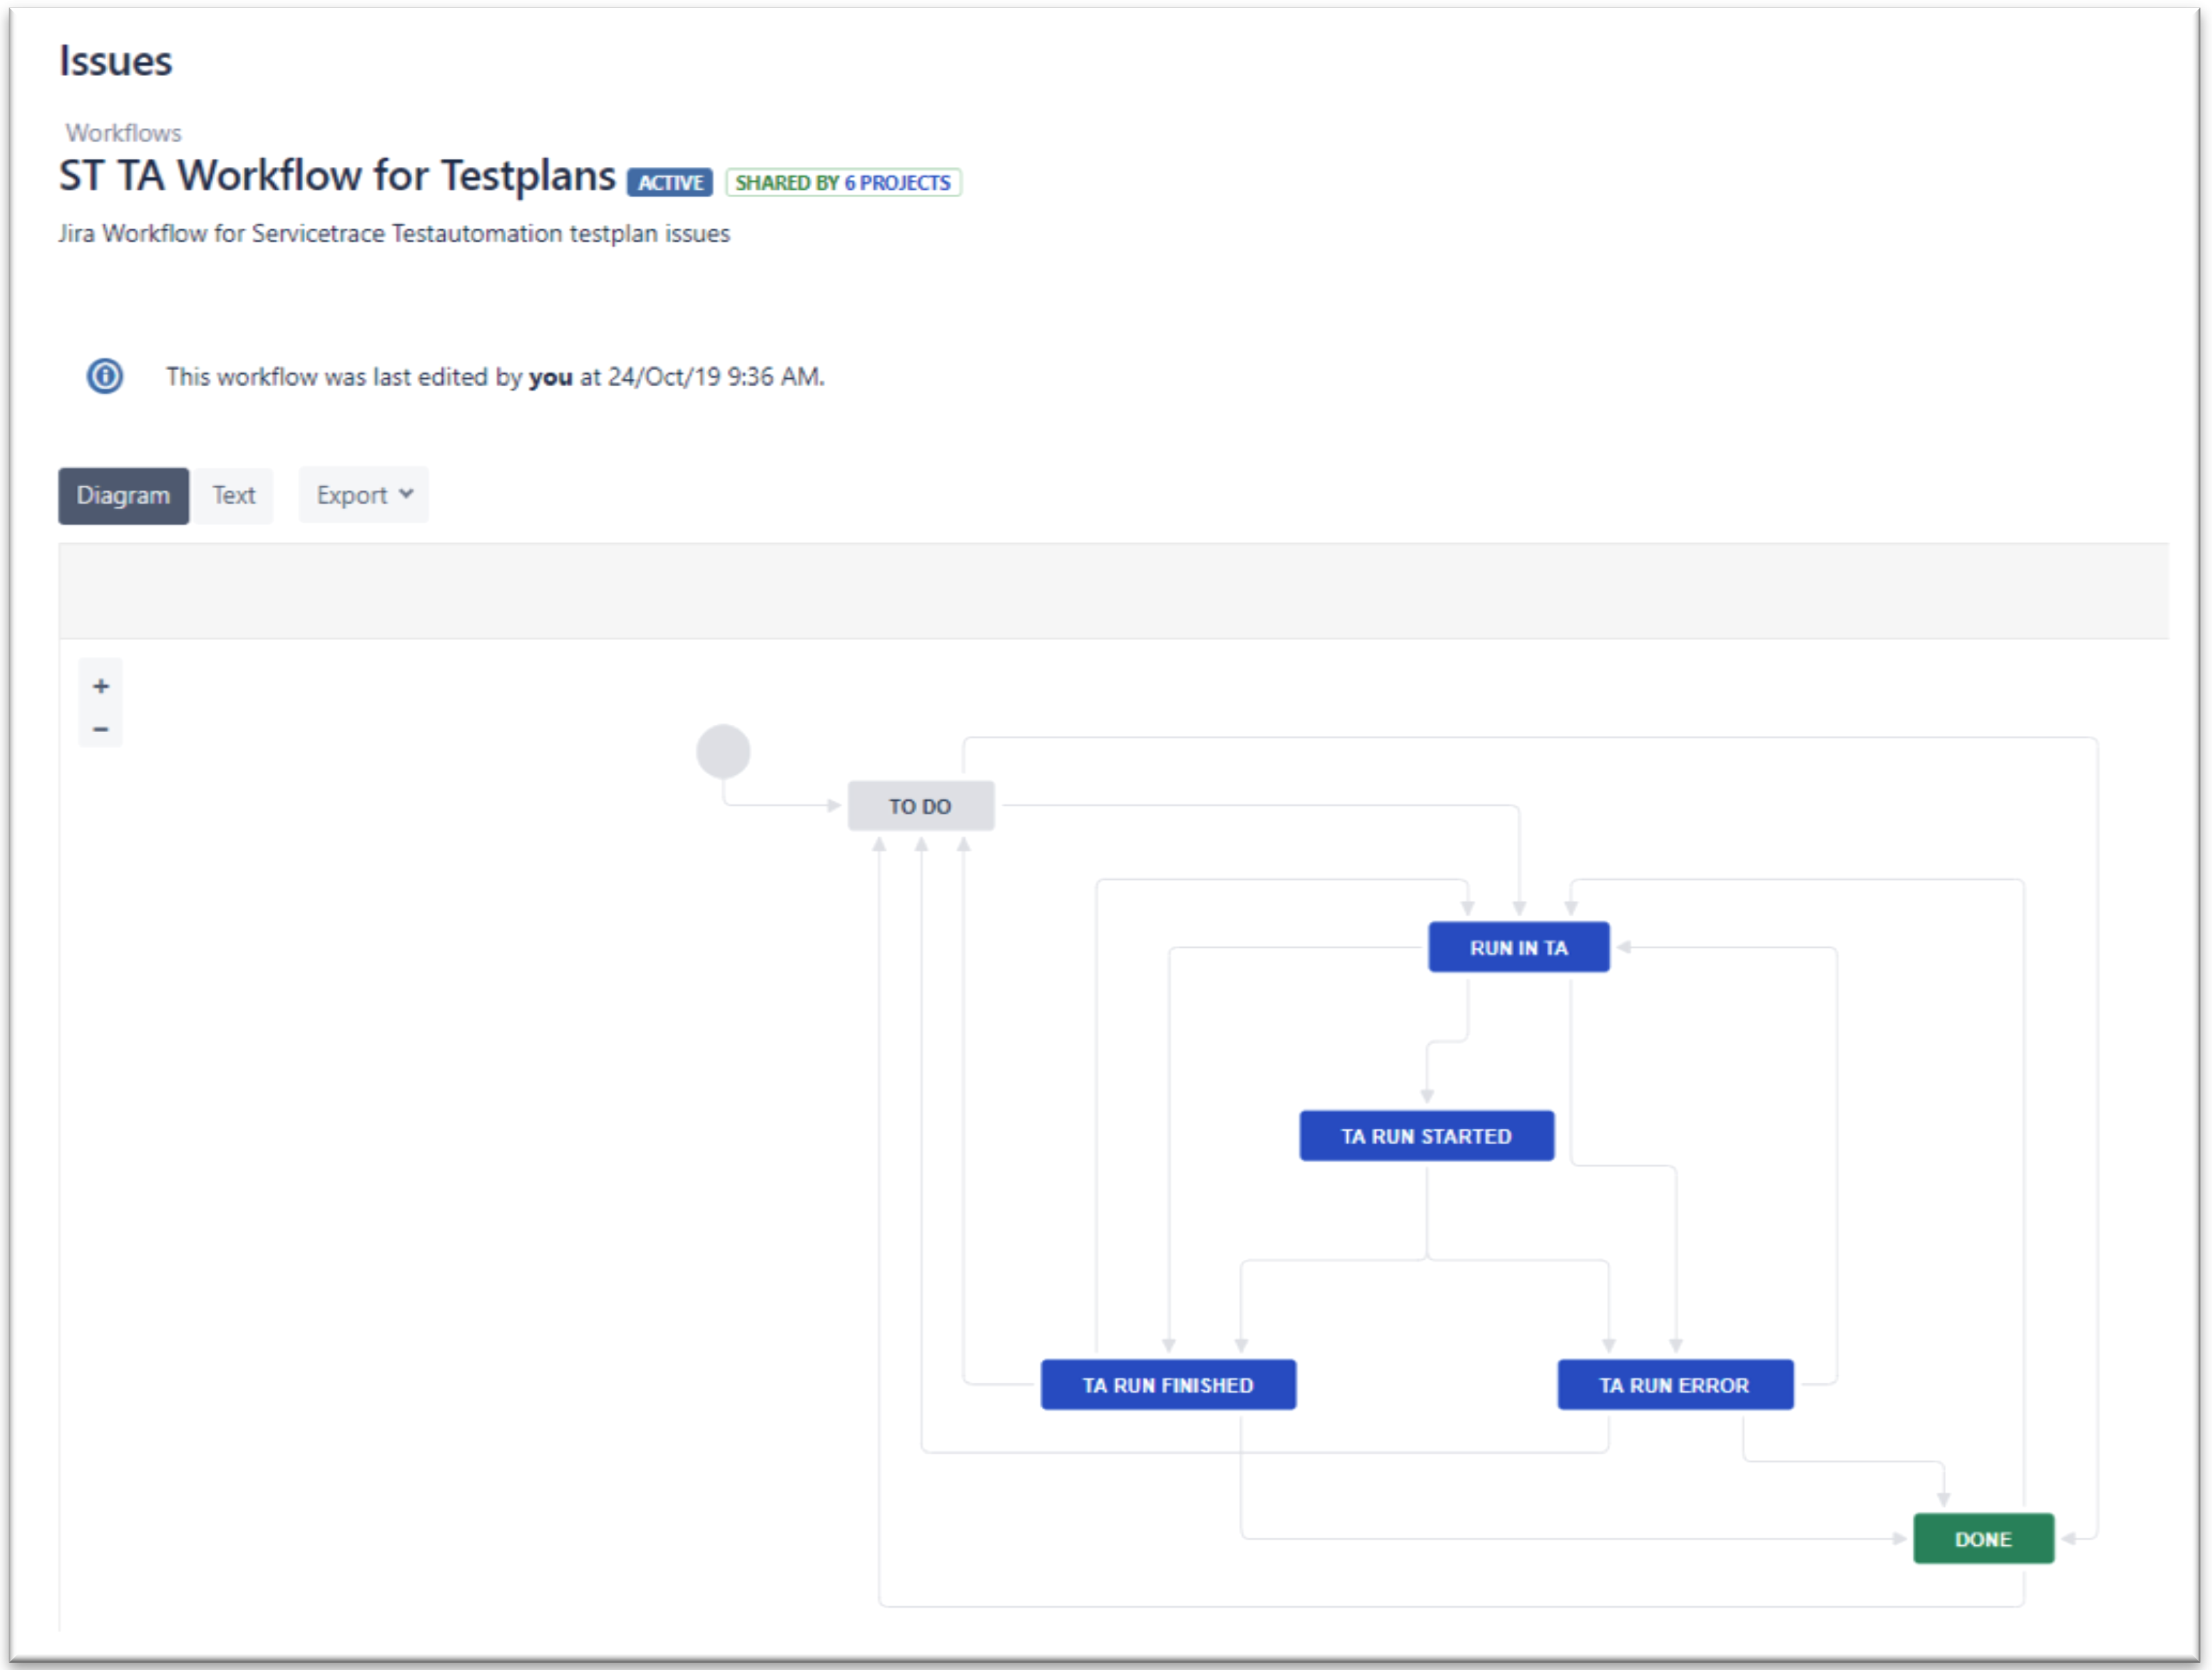This screenshot has width=2212, height=1670.
Task: Select the TA RUN ERROR status
Action: pyautogui.click(x=1674, y=1385)
